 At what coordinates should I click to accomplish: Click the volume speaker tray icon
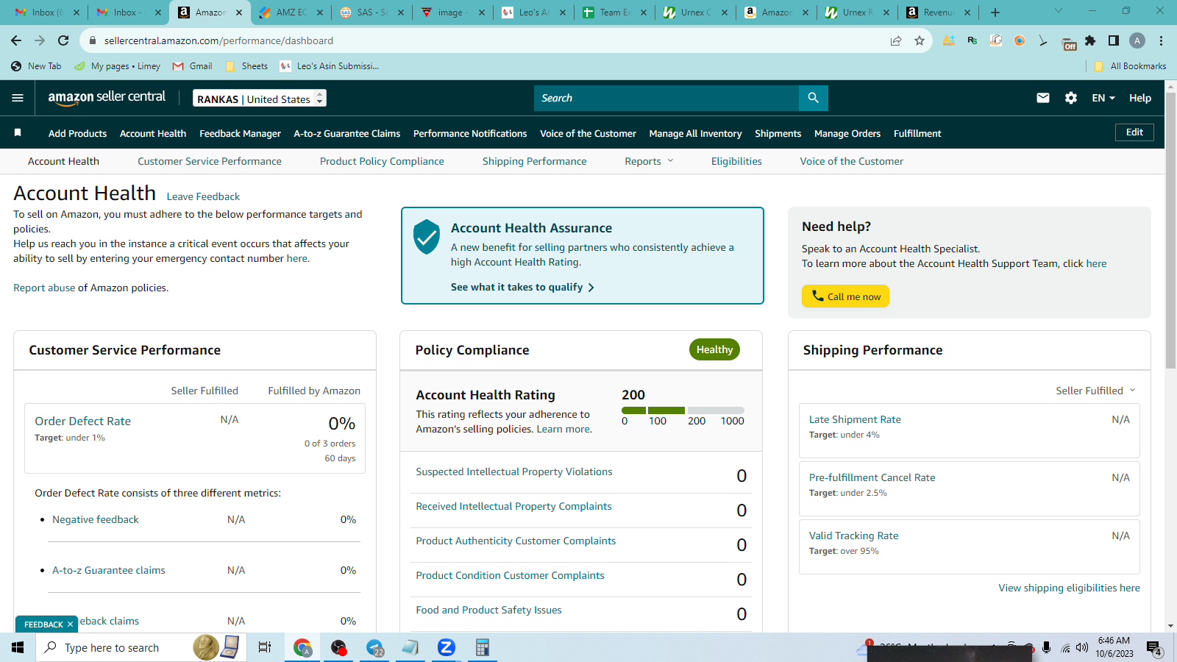point(1081,647)
